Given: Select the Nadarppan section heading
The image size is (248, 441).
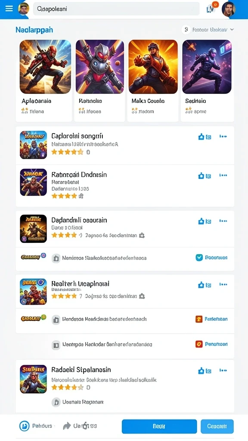Looking at the screenshot, I should tap(34, 30).
